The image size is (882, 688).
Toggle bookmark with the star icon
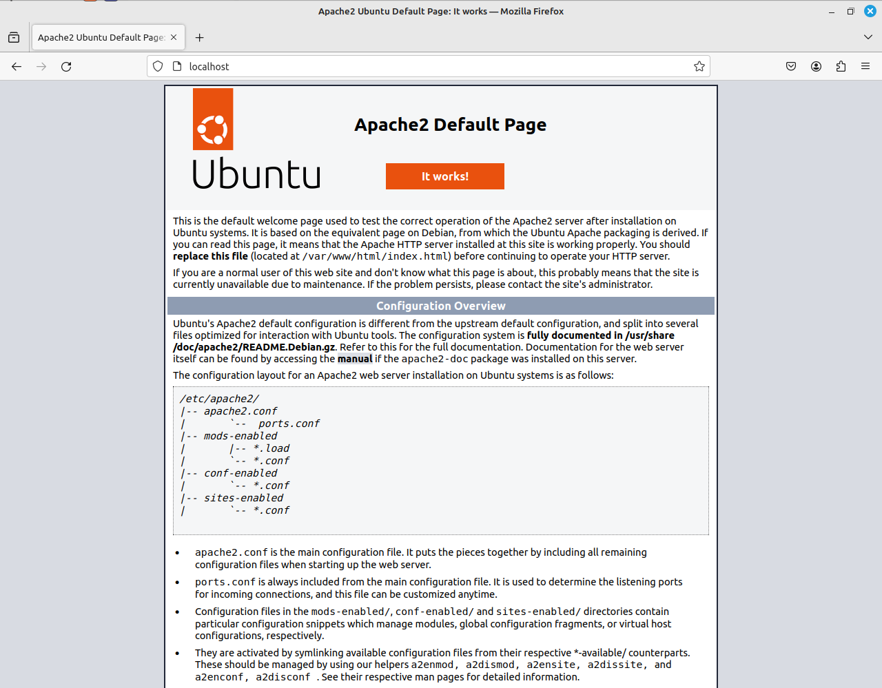coord(699,66)
